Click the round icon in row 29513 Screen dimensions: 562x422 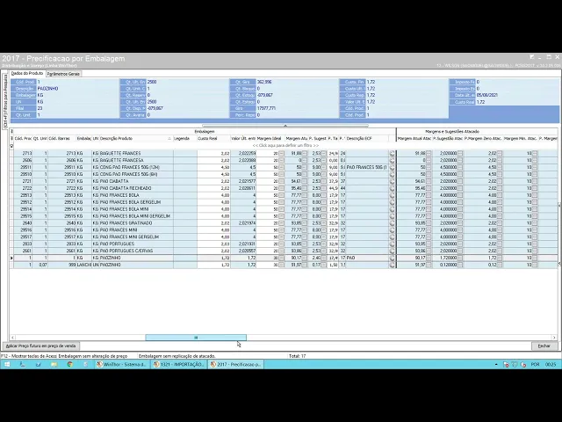click(393, 195)
